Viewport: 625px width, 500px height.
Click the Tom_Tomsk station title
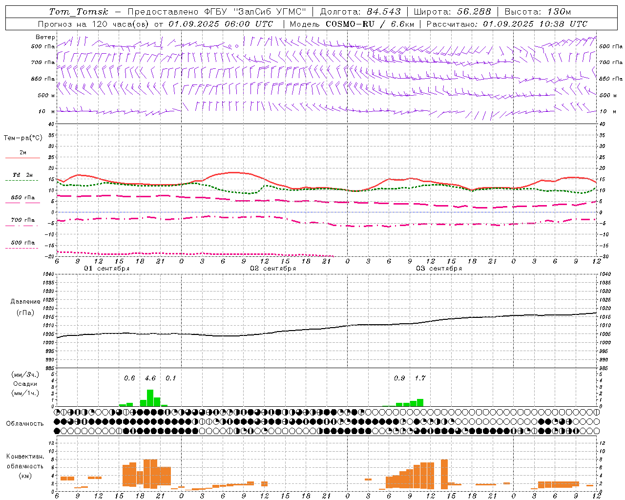tap(79, 12)
